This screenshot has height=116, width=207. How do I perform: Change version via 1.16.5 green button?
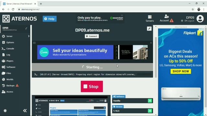point(150,111)
